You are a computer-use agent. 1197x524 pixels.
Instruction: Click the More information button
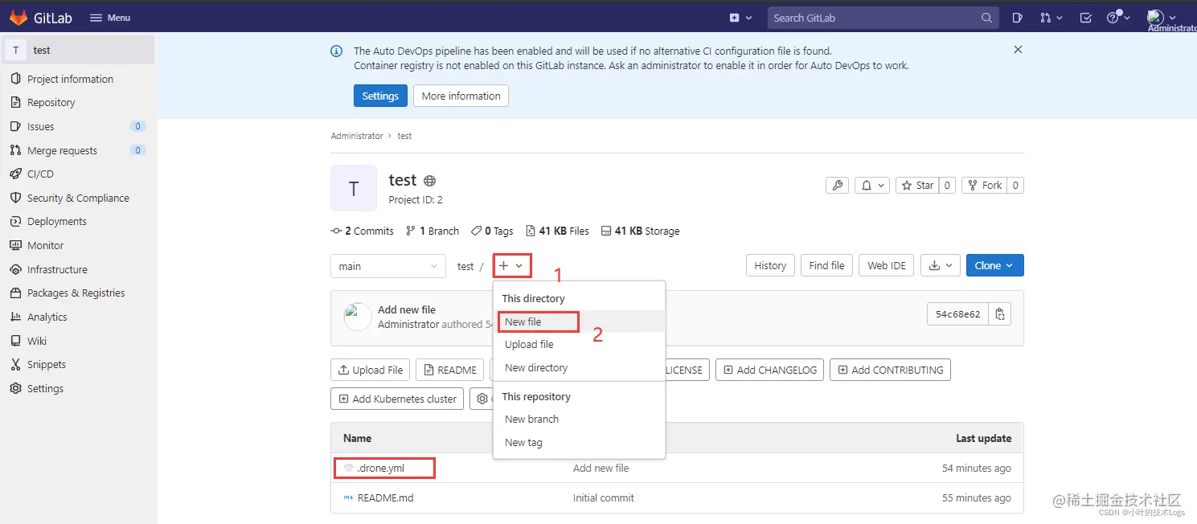[x=461, y=96]
